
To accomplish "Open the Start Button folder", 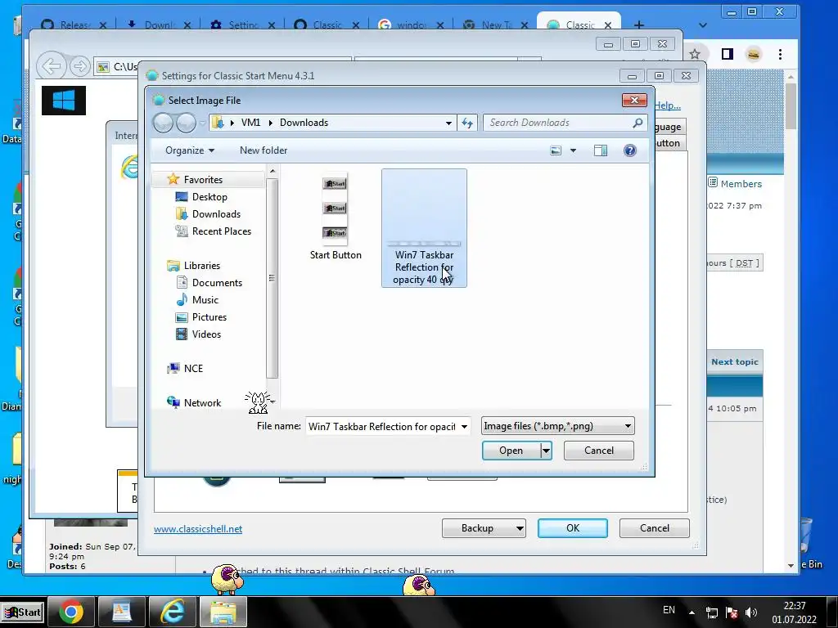I will coord(335,216).
